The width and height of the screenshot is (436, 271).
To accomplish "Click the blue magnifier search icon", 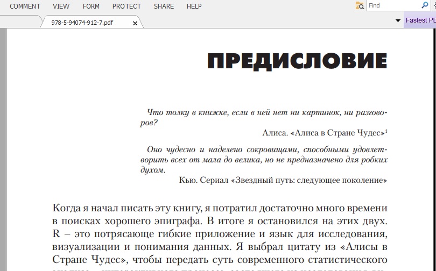I will 425,5.
